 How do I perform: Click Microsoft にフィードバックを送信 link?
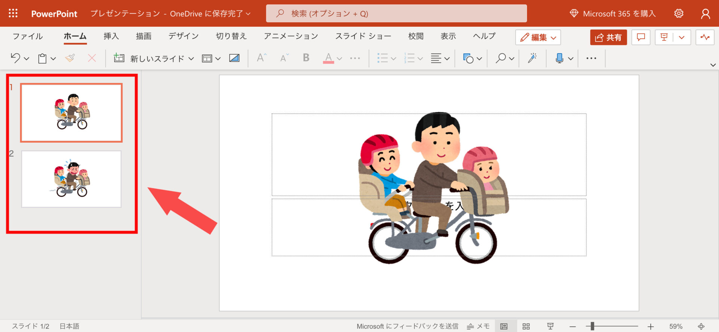407,326
